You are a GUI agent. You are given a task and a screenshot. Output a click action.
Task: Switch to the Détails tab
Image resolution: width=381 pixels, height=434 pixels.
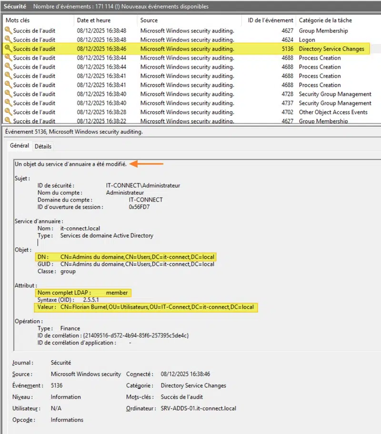(x=43, y=146)
